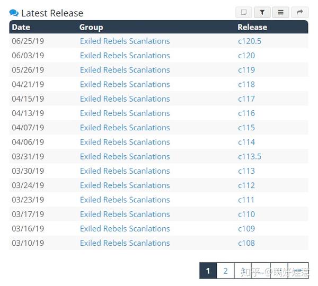The width and height of the screenshot is (318, 286).
Task: Open chapter c120 release link
Action: (246, 56)
